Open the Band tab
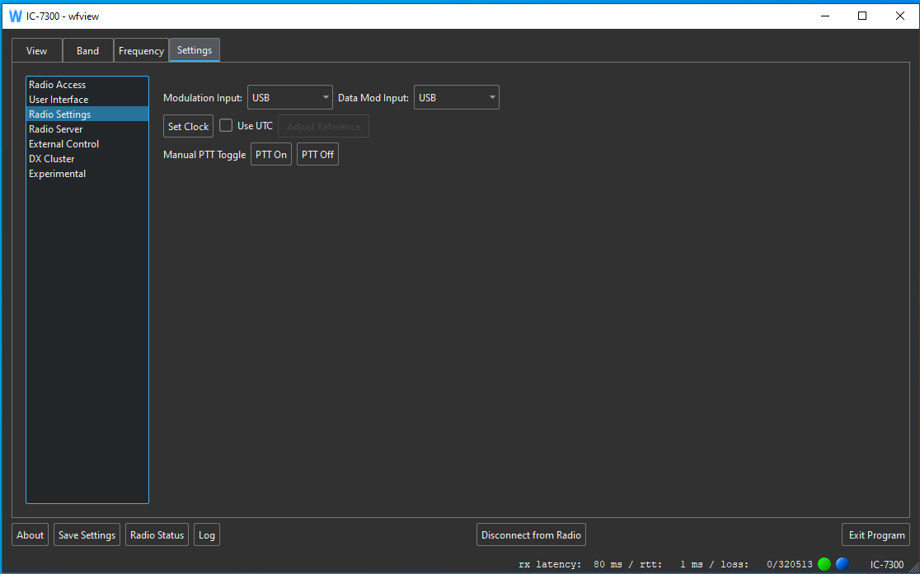Viewport: 920px width, 574px height. point(88,51)
